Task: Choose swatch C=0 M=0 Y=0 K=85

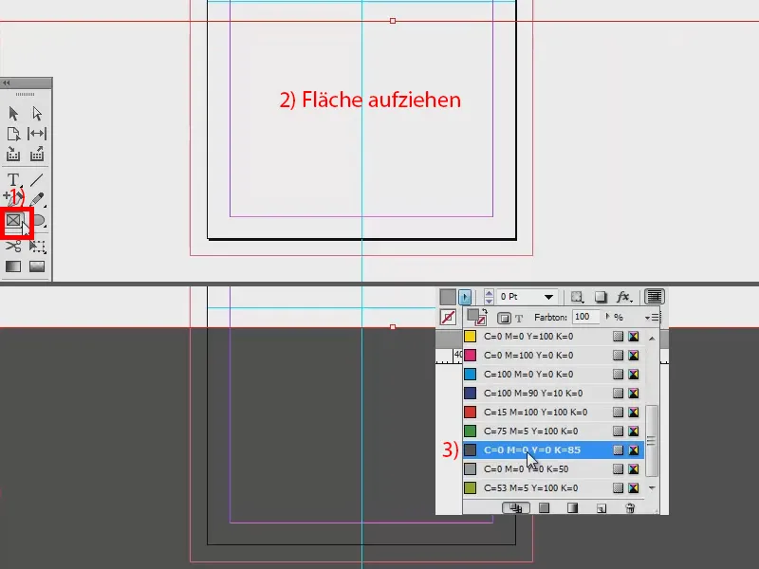Action: click(553, 450)
